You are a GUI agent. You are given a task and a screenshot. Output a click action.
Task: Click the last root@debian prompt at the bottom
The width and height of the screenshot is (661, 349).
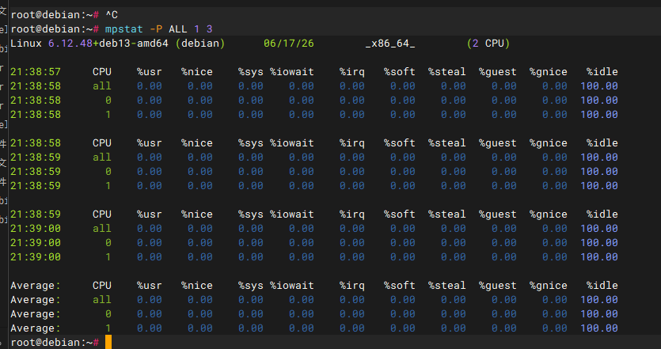(x=55, y=342)
